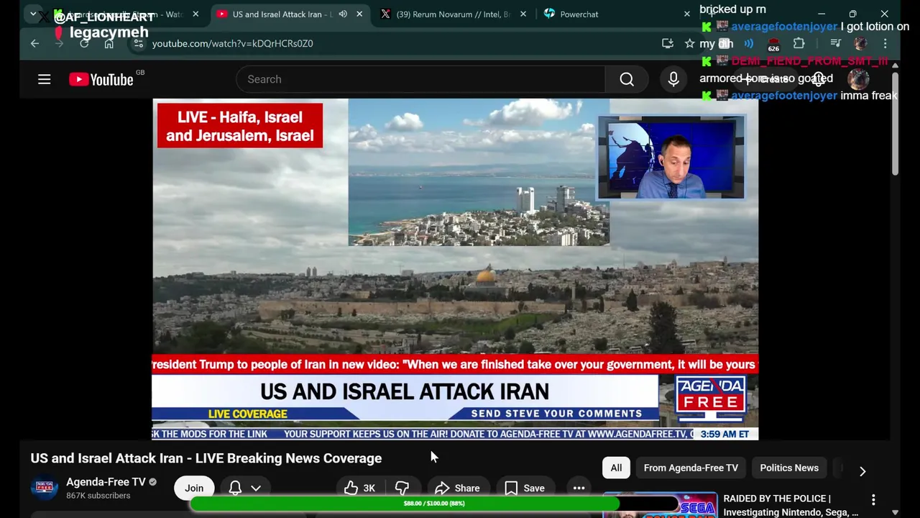Viewport: 920px width, 518px height.
Task: Open the extension with 626 badge
Action: point(773,45)
